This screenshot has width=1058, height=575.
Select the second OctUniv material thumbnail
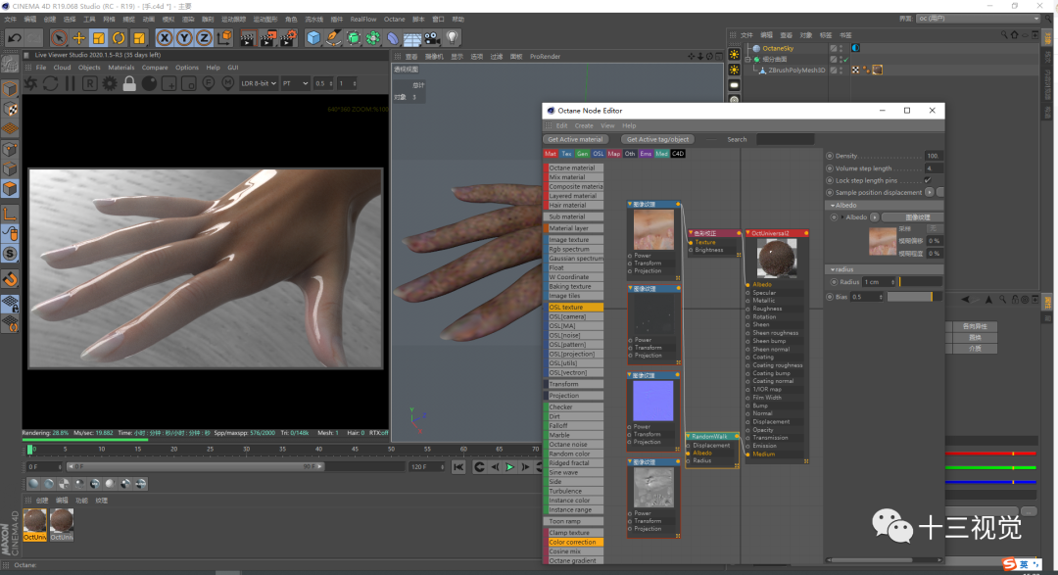[62, 524]
